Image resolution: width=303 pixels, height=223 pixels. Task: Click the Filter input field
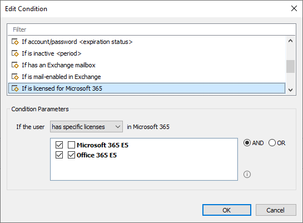point(151,29)
